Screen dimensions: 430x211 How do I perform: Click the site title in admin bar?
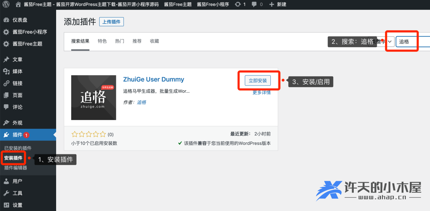click(x=91, y=4)
